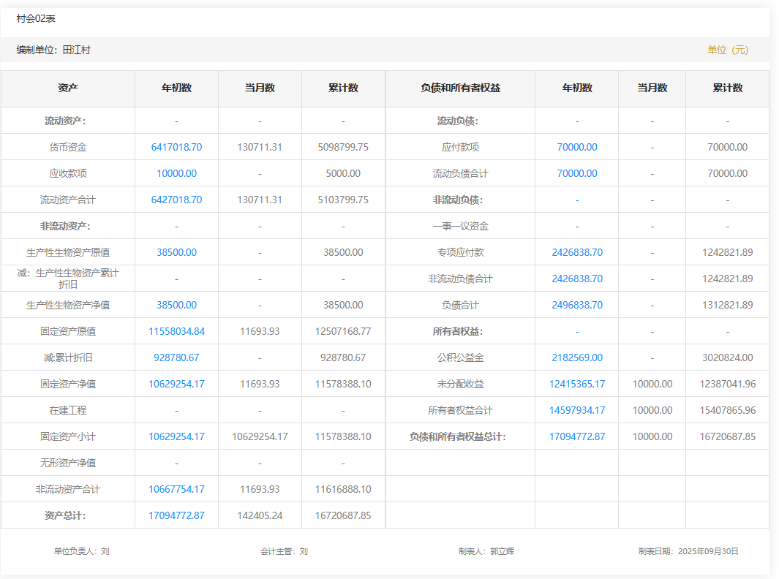Open 所有者权益合计 年初数 link 14597934.17
The width and height of the screenshot is (779, 579).
576,410
